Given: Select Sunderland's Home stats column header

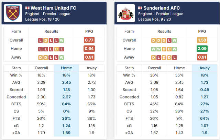Looking at the screenshot, I should pyautogui.click(x=179, y=68).
